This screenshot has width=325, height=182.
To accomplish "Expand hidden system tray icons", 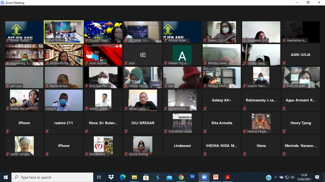I will pos(276,177).
